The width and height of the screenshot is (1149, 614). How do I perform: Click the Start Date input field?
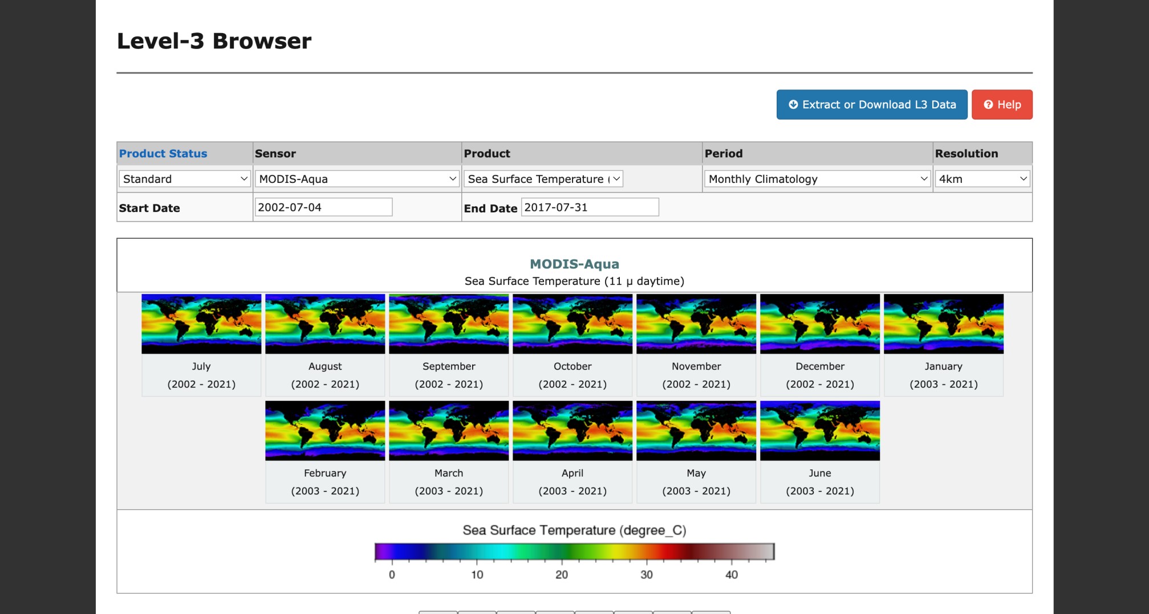click(x=323, y=207)
